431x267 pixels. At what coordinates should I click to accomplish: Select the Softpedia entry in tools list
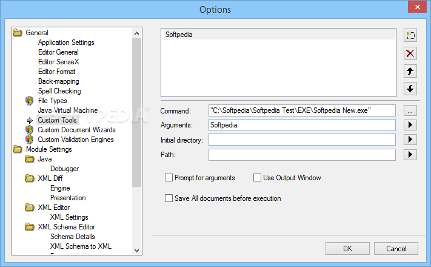pos(279,35)
